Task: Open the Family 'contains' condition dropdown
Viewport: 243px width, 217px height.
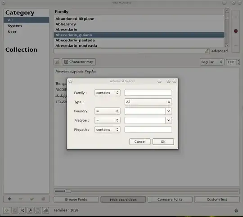Action: (108, 93)
